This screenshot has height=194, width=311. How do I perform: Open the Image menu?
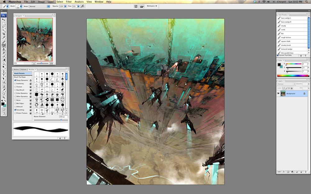(41, 2)
